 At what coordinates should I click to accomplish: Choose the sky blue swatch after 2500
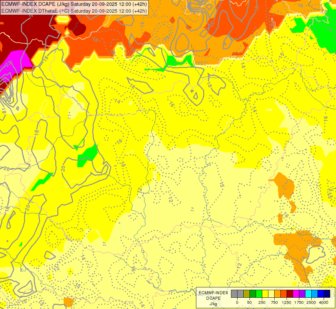click(x=315, y=294)
